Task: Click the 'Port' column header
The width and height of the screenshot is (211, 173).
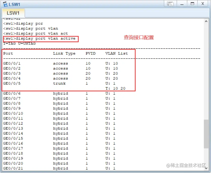Action: click(x=8, y=53)
